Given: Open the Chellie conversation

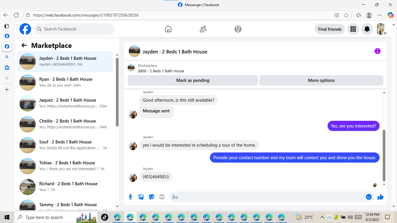Looking at the screenshot, I should (65, 124).
